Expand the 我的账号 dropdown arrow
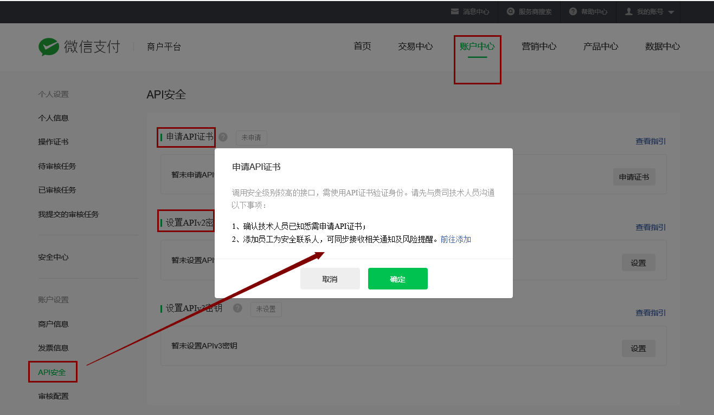Screen dimensions: 714x415 click(671, 12)
